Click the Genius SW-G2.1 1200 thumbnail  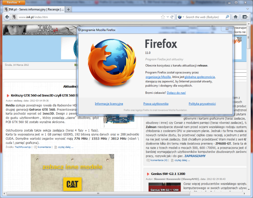click(164, 187)
